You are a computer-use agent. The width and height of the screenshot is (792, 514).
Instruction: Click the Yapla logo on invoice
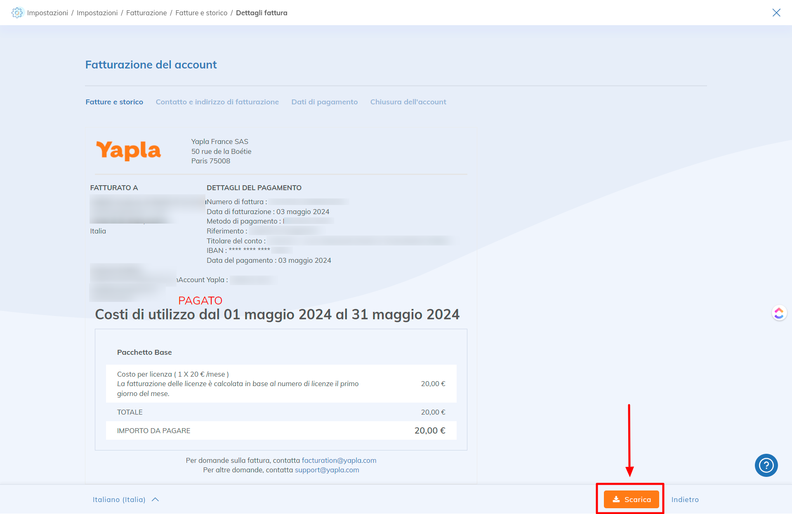click(x=128, y=151)
